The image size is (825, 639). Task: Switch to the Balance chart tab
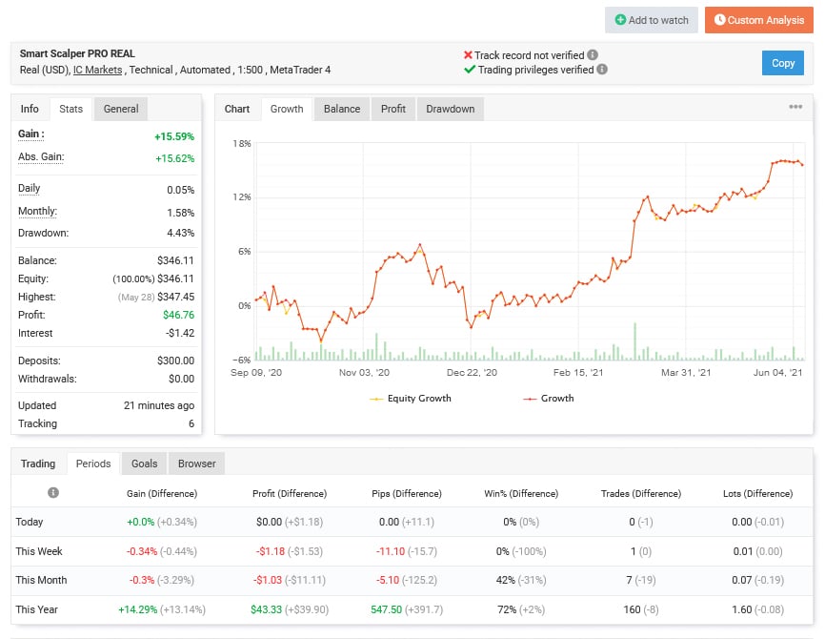coord(341,109)
